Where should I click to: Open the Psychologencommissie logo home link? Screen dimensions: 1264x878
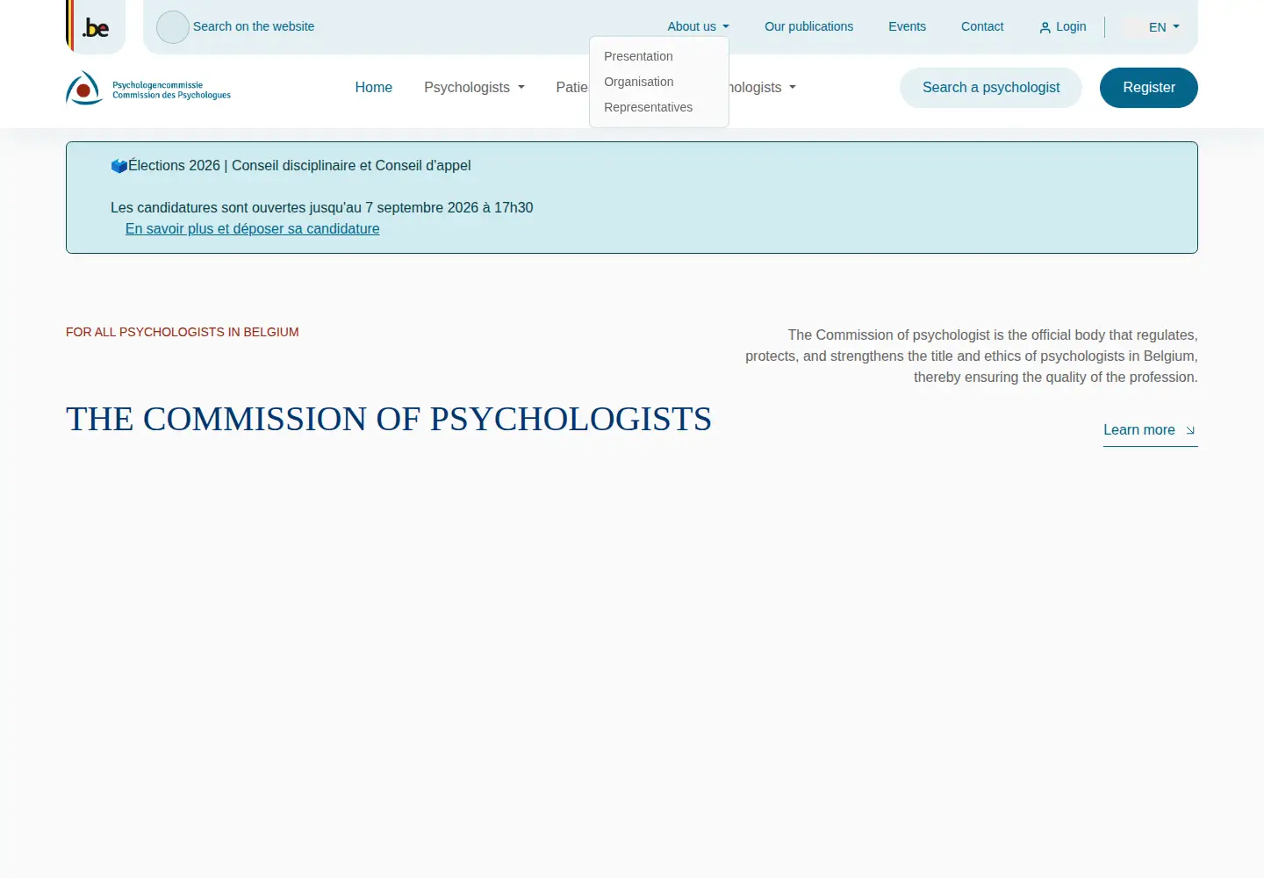click(x=148, y=88)
